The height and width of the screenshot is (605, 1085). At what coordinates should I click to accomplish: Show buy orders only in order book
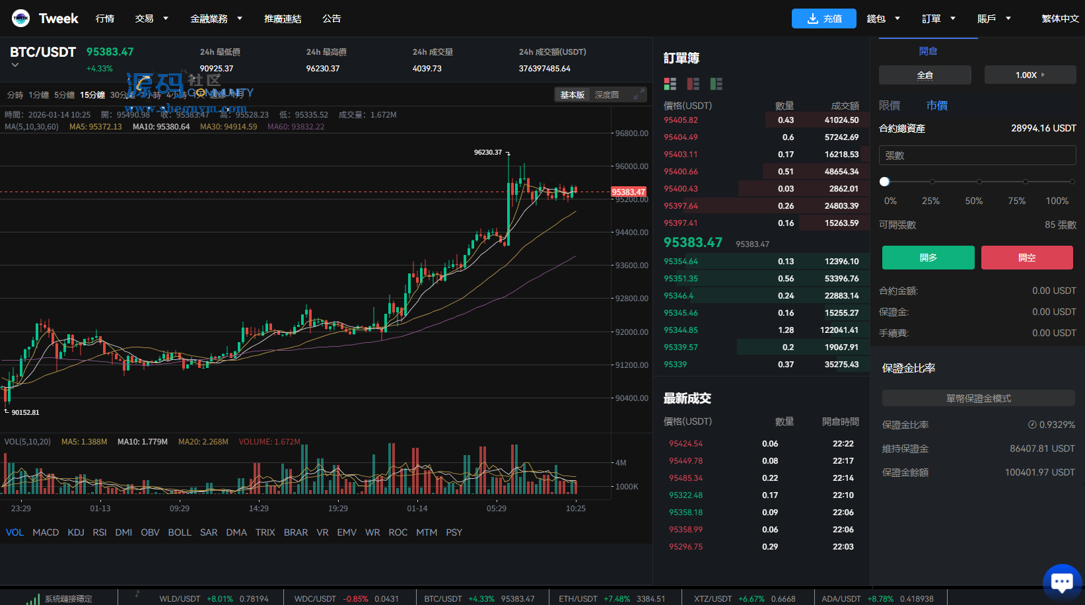[716, 84]
